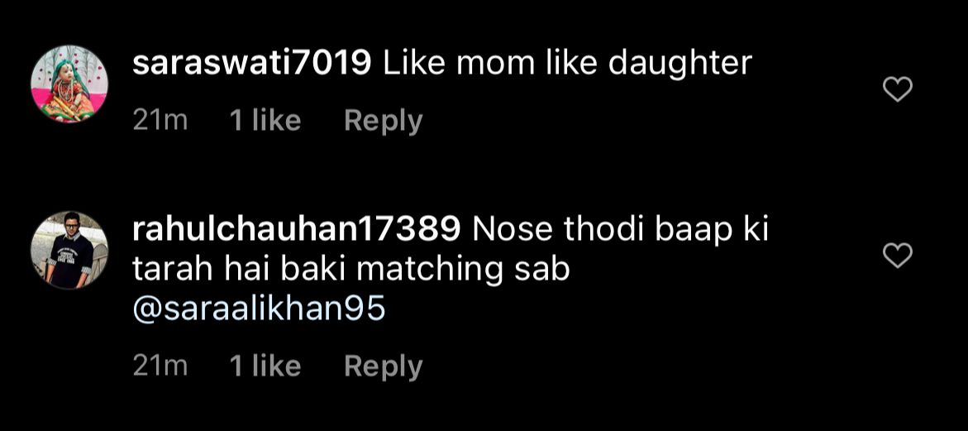This screenshot has height=431, width=968.
Task: Click the 'tarah hai baki matching sab' line
Action: click(x=350, y=270)
